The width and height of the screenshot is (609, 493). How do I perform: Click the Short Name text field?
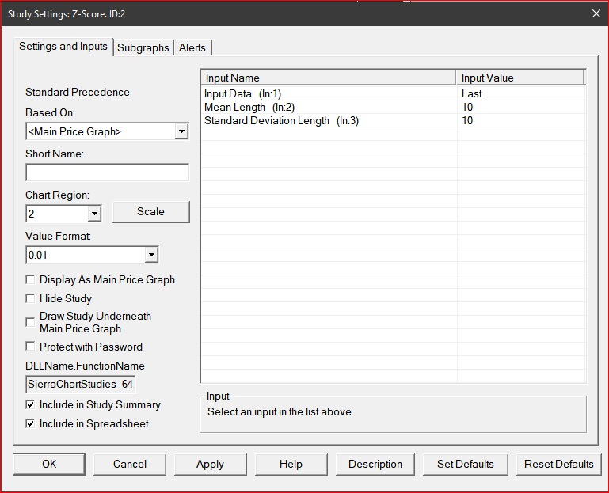(107, 173)
